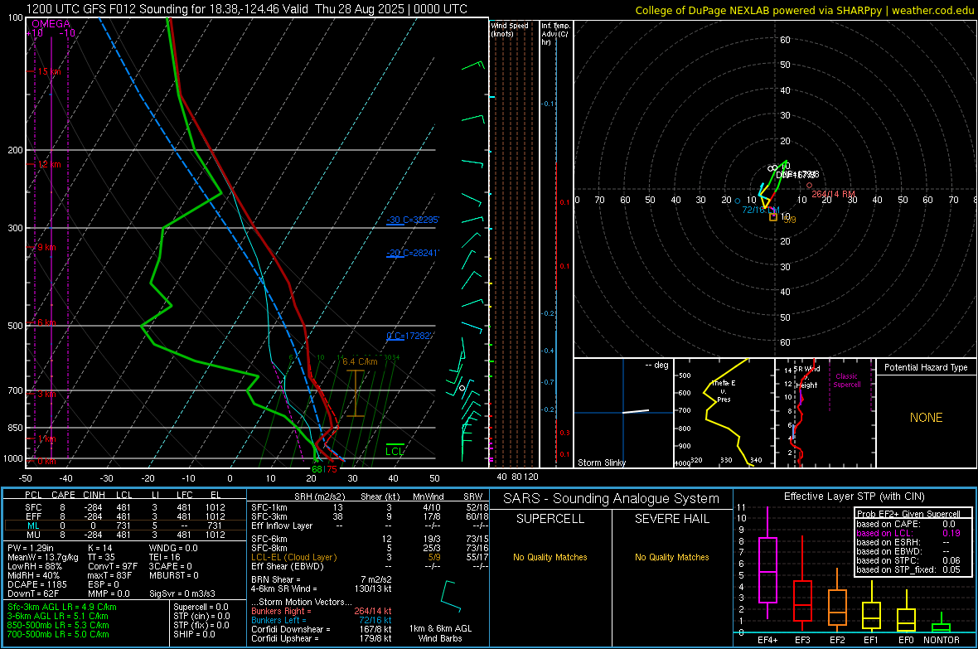978x649 pixels.
Task: Click the 'Potential Hazard Type' heading
Action: [927, 367]
